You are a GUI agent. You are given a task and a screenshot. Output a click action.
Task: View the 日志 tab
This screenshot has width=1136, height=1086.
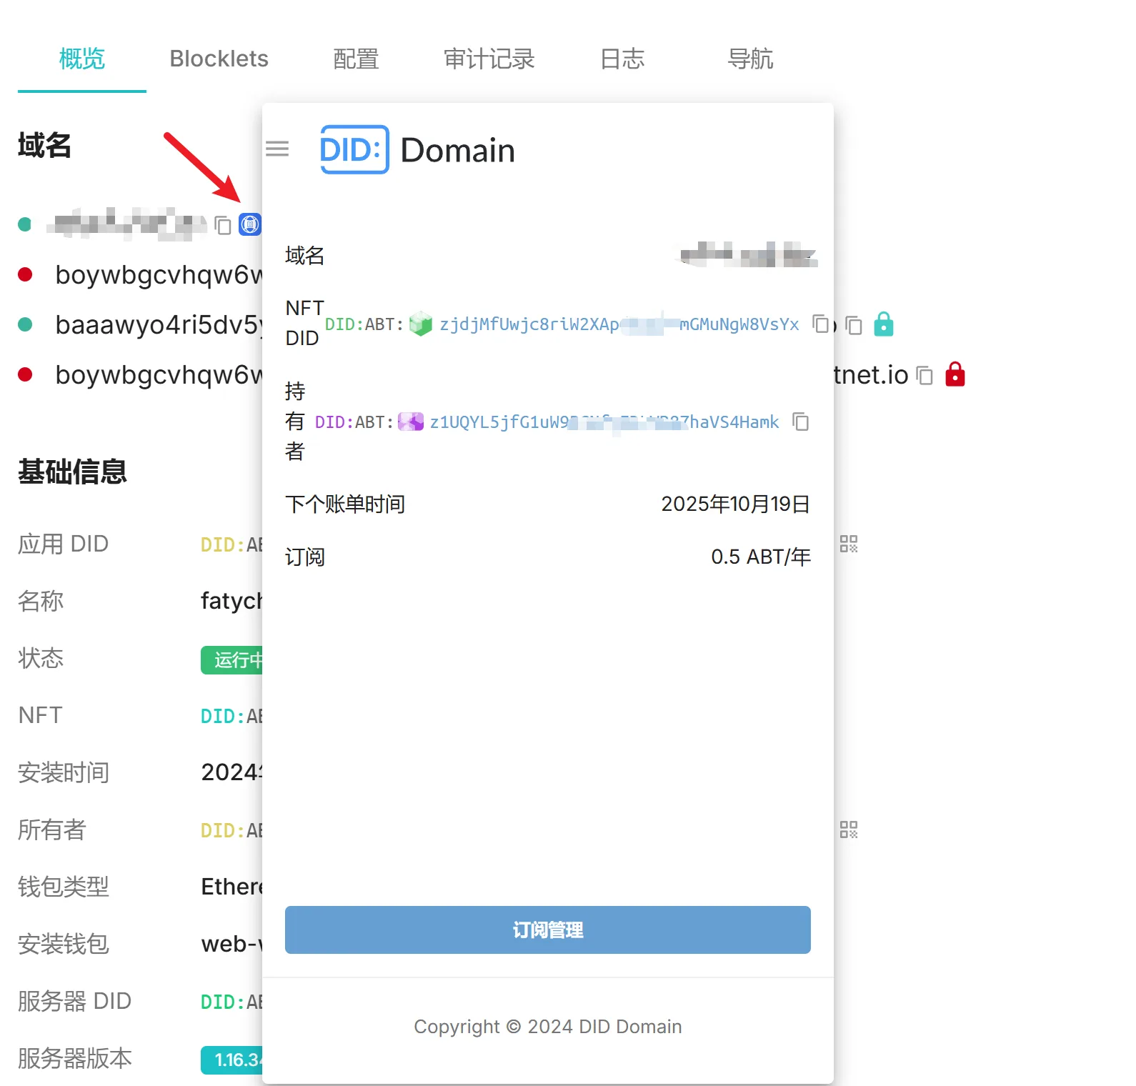(622, 59)
